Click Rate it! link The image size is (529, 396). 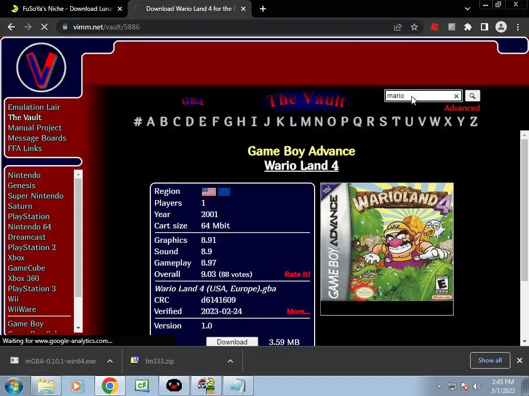click(297, 274)
